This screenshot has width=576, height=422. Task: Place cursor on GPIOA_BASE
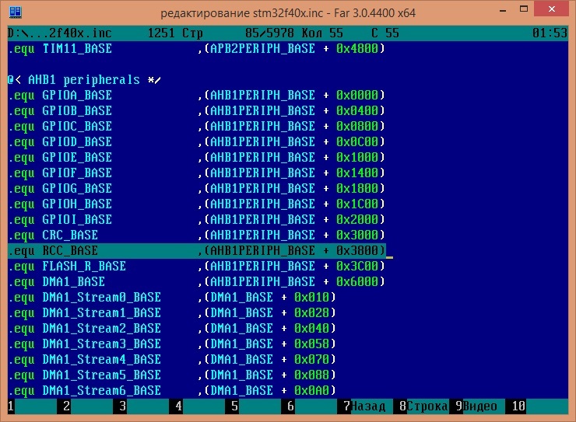click(x=77, y=96)
